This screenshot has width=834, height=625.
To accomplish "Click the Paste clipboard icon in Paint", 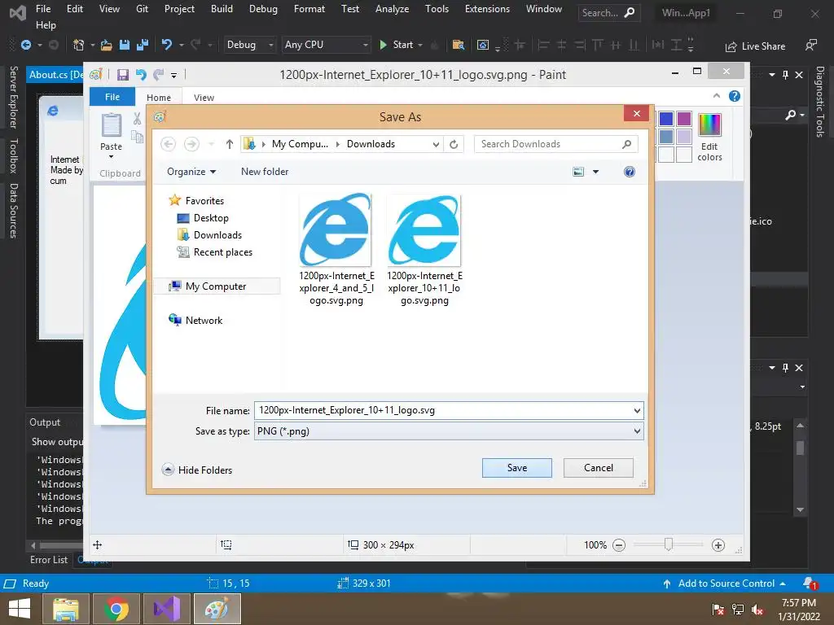I will 111,125.
